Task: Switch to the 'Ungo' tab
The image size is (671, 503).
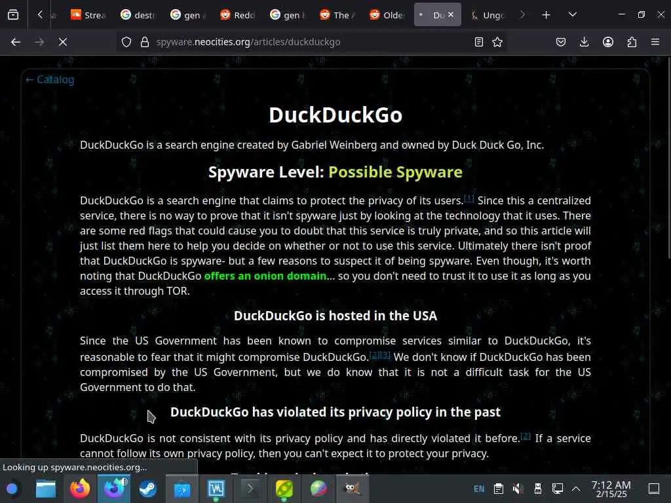Action: coord(488,15)
